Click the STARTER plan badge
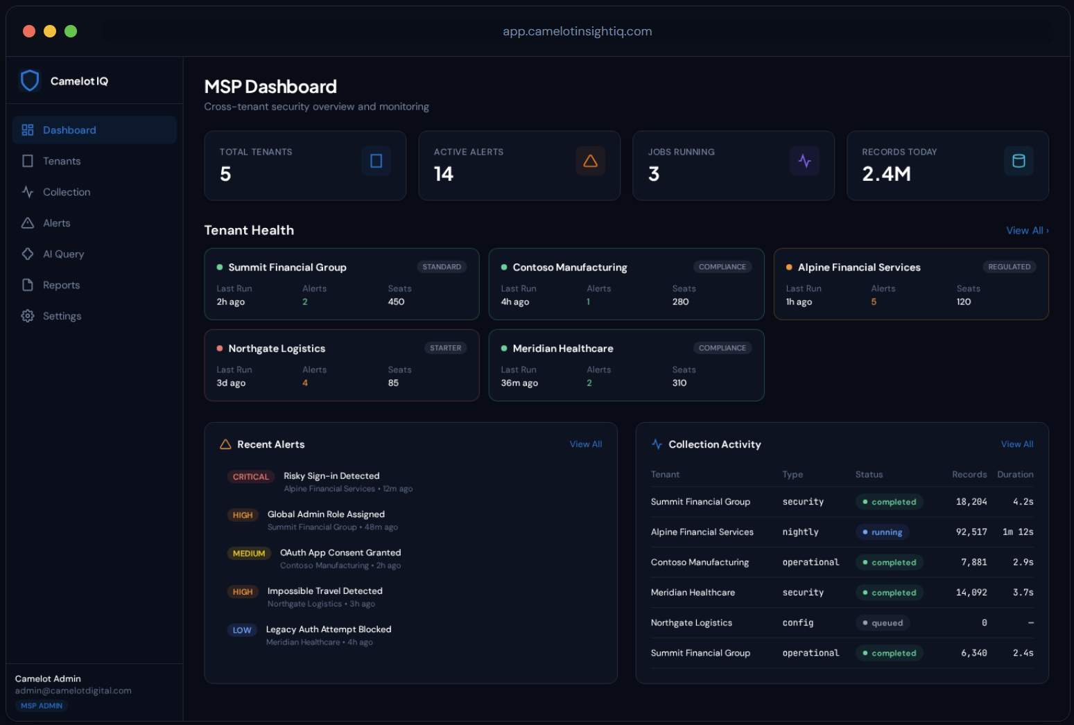Viewport: 1074px width, 725px height. pyautogui.click(x=445, y=348)
